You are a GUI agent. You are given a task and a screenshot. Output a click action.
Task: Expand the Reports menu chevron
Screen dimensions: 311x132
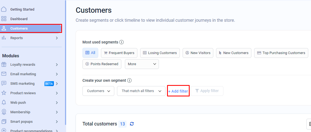click(x=57, y=38)
